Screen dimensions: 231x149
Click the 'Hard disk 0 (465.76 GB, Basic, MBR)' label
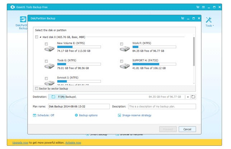[x=64, y=37]
